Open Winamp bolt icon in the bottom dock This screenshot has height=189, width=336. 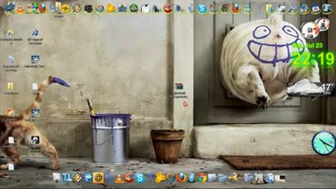(77, 177)
